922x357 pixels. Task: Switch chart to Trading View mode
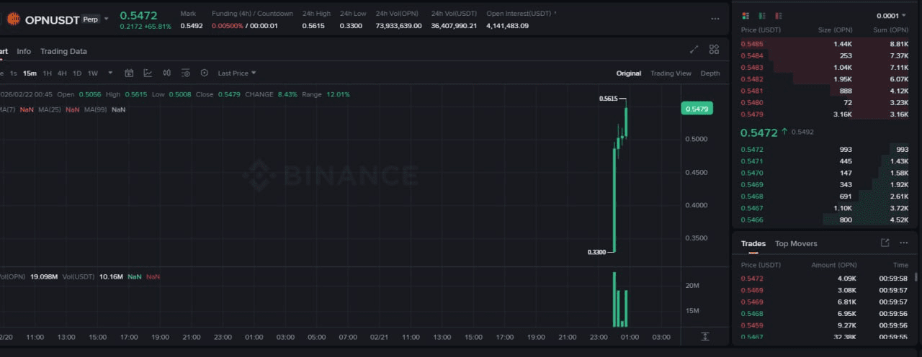coord(670,73)
